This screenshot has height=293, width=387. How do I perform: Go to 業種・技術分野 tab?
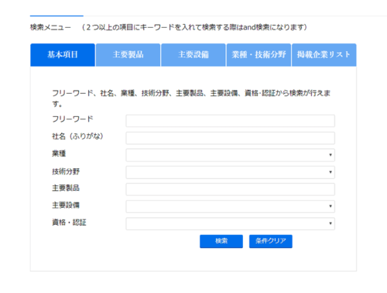(x=259, y=55)
